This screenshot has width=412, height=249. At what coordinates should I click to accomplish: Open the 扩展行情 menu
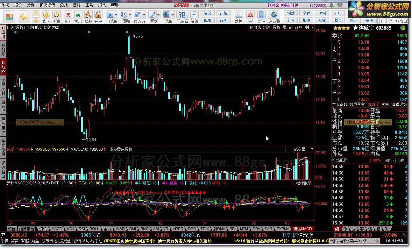47,5
